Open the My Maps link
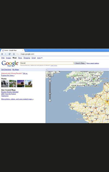The width and height of the screenshot is (109, 172). 16,70
